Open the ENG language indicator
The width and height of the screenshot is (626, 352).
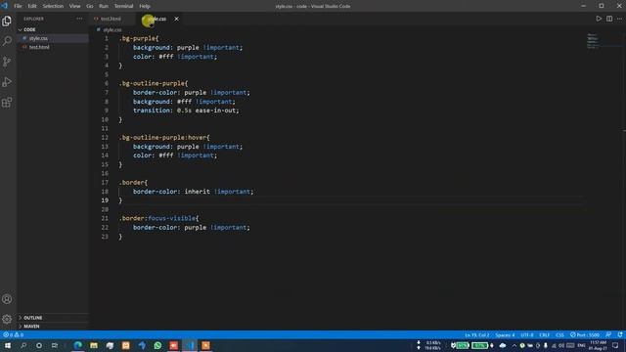coord(581,345)
